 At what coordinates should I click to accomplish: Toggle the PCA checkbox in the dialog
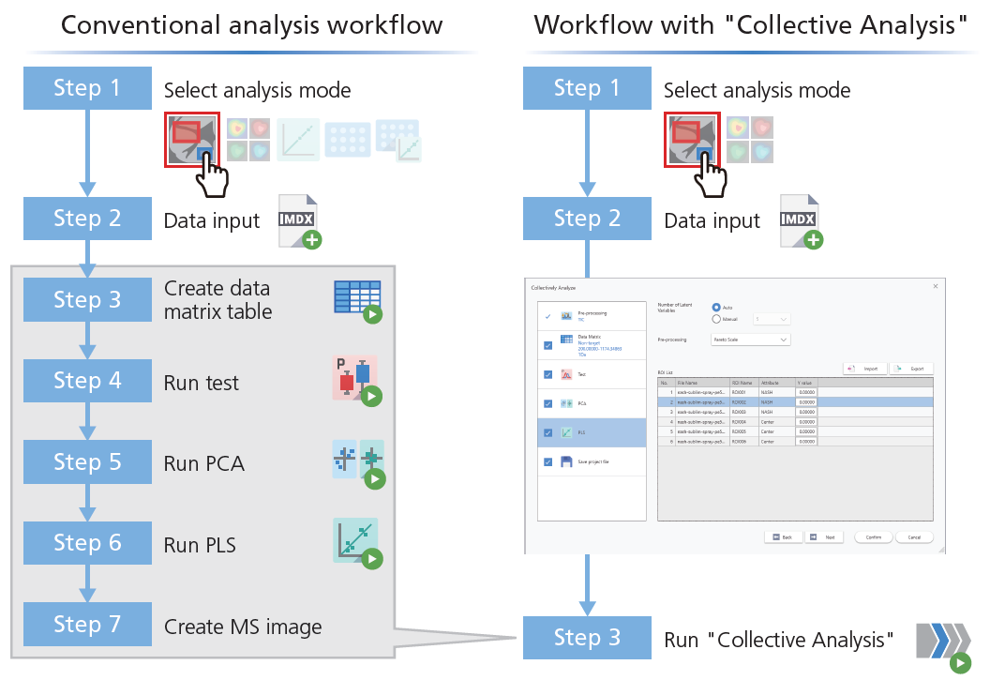click(547, 403)
